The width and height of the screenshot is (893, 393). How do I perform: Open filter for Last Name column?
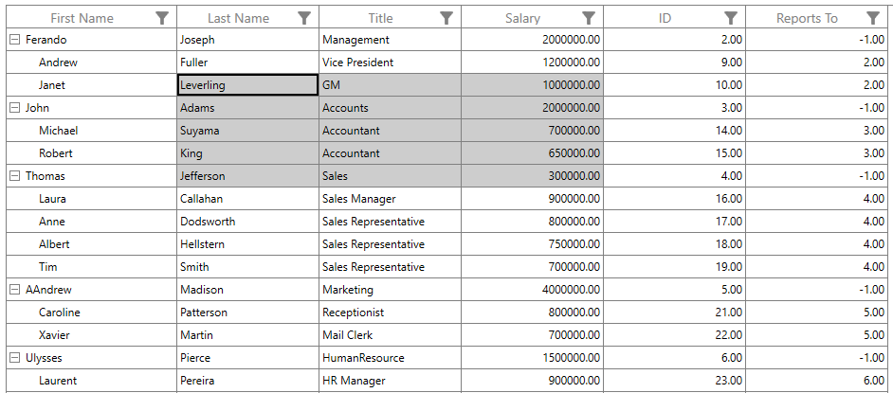[x=304, y=18]
